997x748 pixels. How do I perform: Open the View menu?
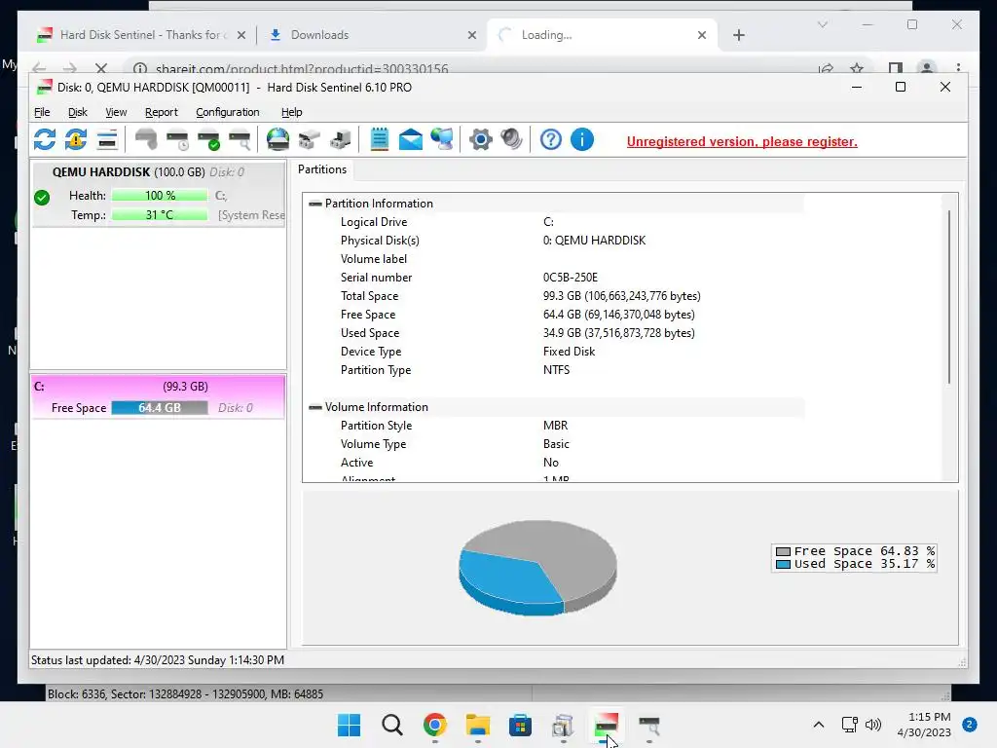(x=116, y=112)
